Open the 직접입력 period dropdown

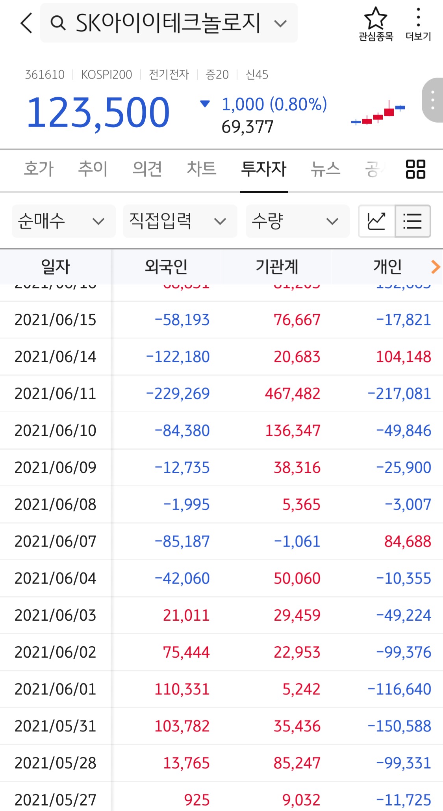(x=180, y=221)
